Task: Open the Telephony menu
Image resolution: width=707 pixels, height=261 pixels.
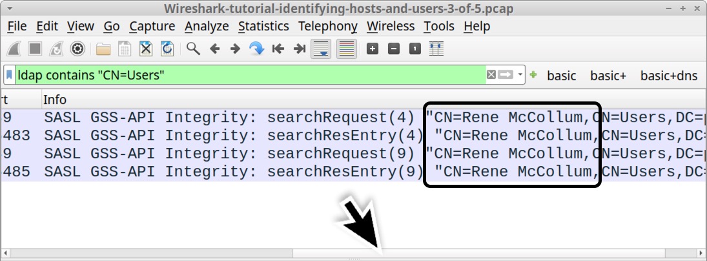Action: (x=328, y=26)
